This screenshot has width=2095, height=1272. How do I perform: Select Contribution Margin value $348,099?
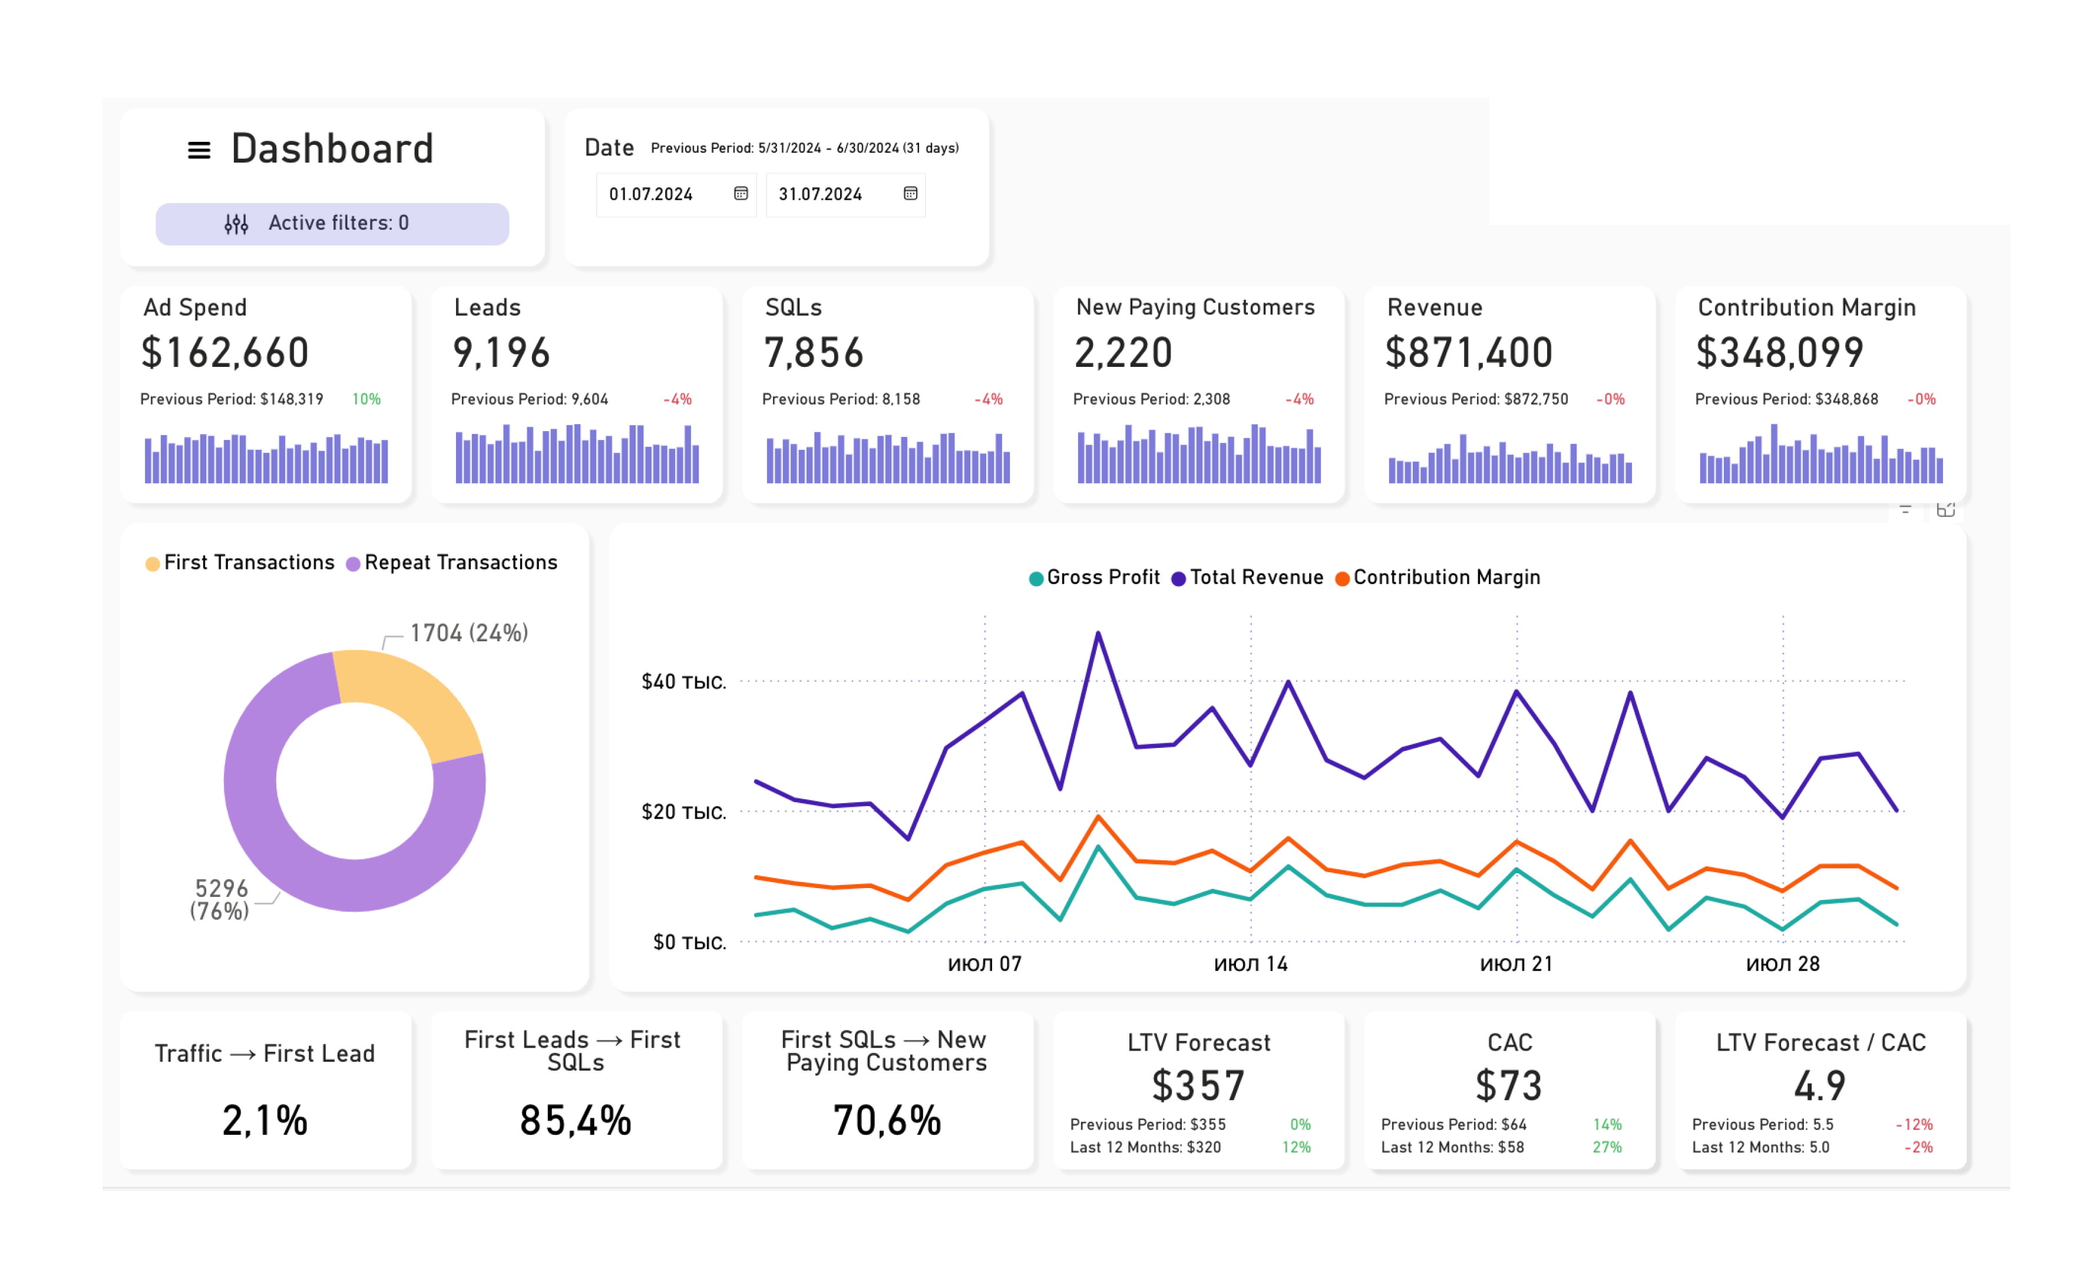coord(1780,353)
